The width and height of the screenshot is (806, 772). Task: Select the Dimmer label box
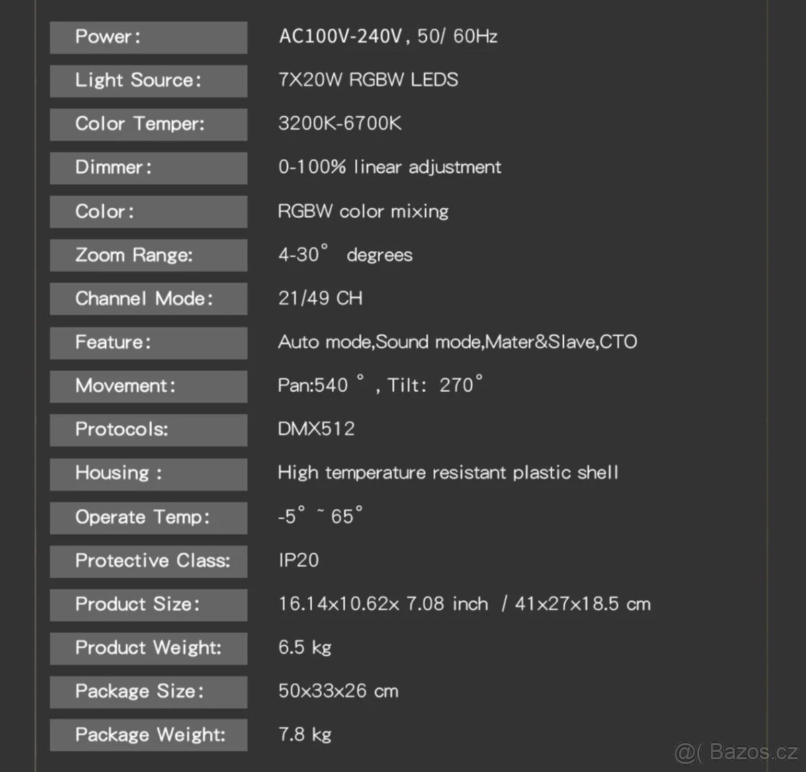148,168
